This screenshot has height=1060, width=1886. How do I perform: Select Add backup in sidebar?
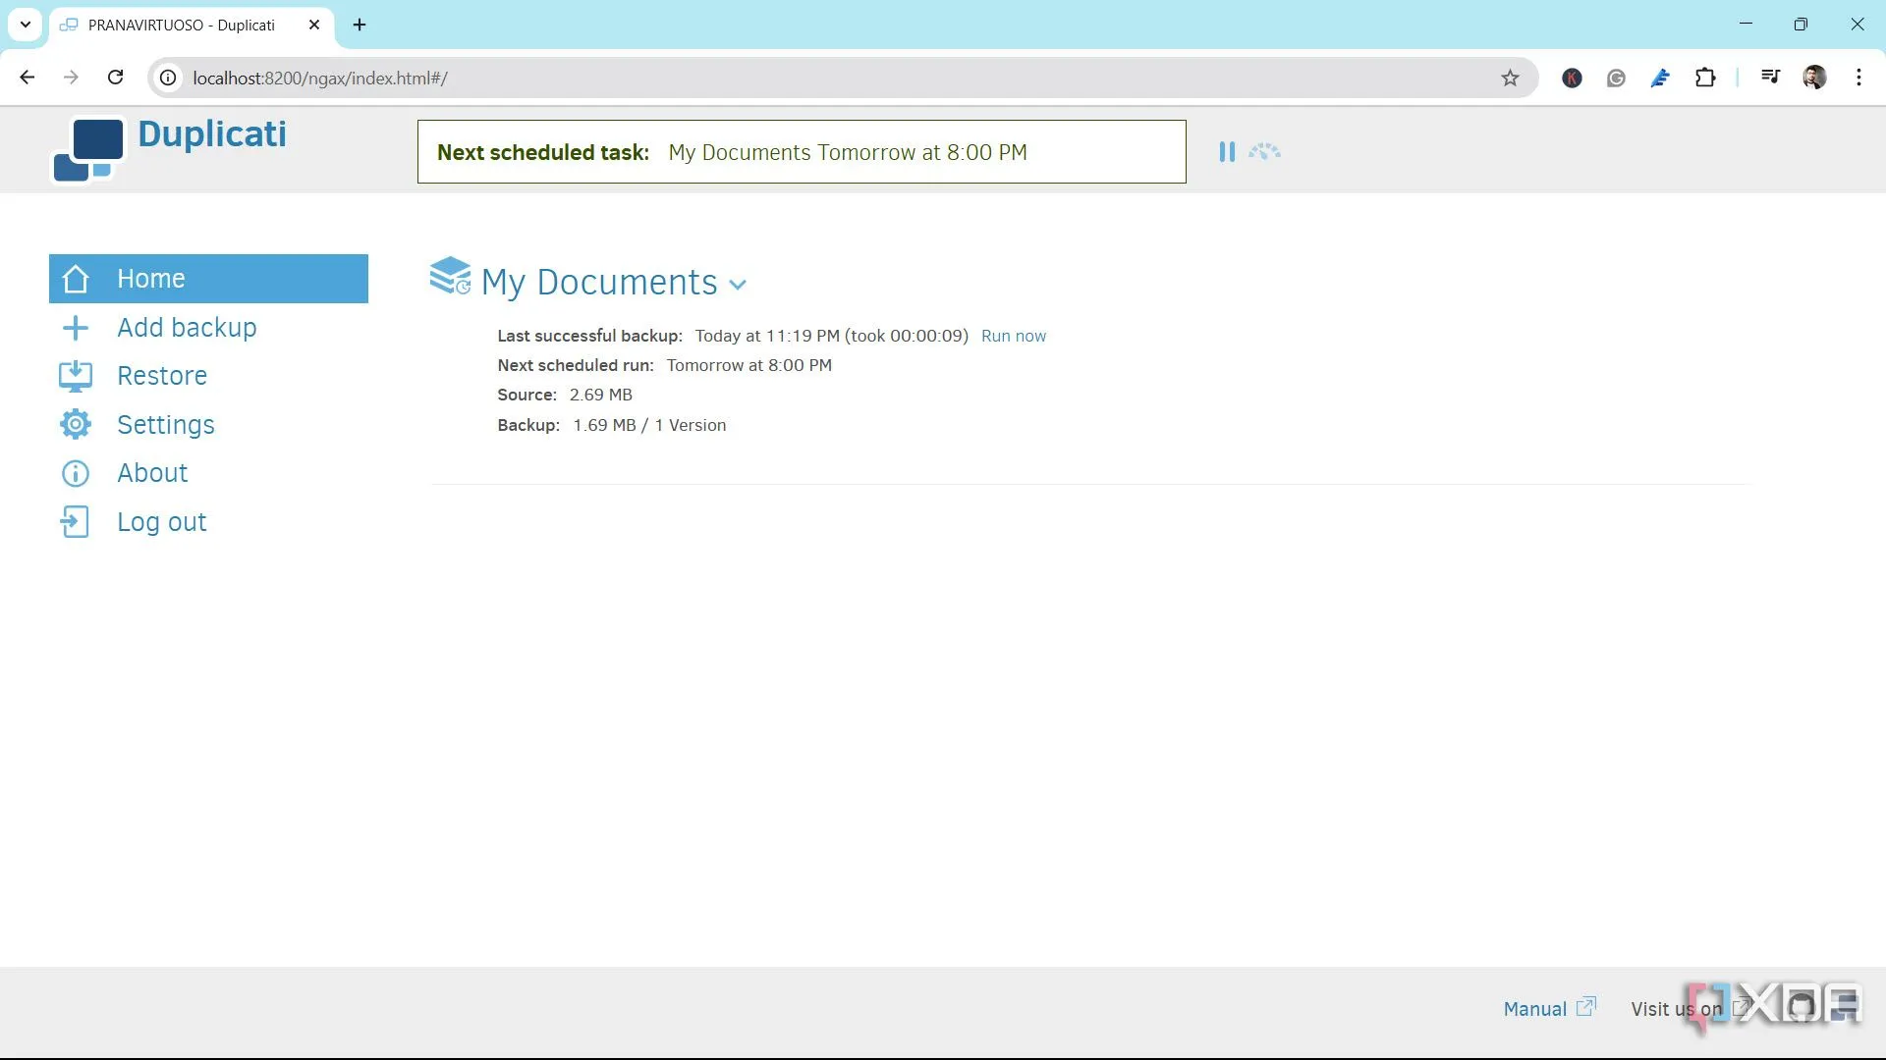click(x=187, y=328)
